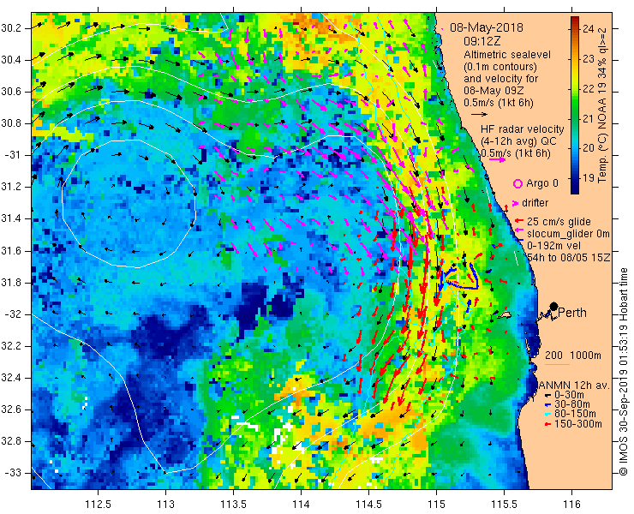Click the colorbar tick label 20
Image resolution: width=634 pixels, height=514 pixels.
[589, 148]
